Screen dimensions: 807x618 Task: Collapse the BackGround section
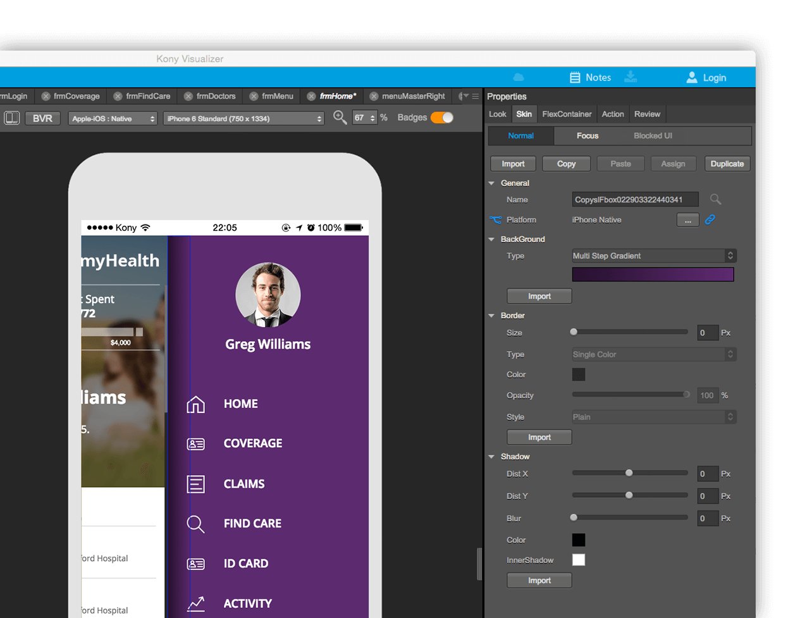tap(491, 239)
